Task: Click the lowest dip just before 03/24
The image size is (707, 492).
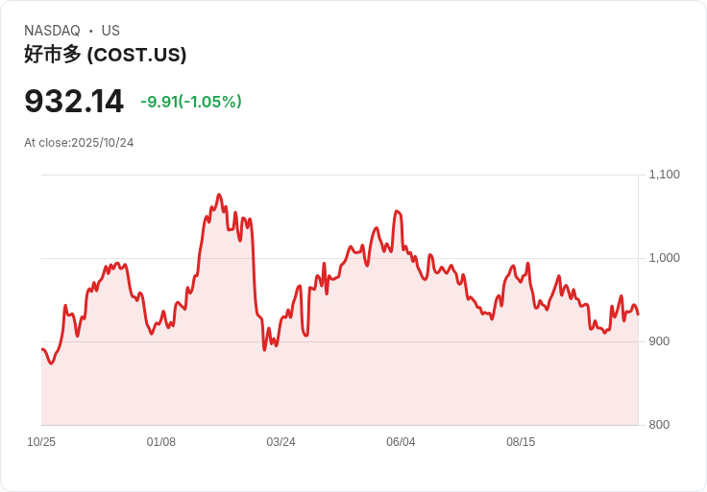Action: (x=264, y=350)
